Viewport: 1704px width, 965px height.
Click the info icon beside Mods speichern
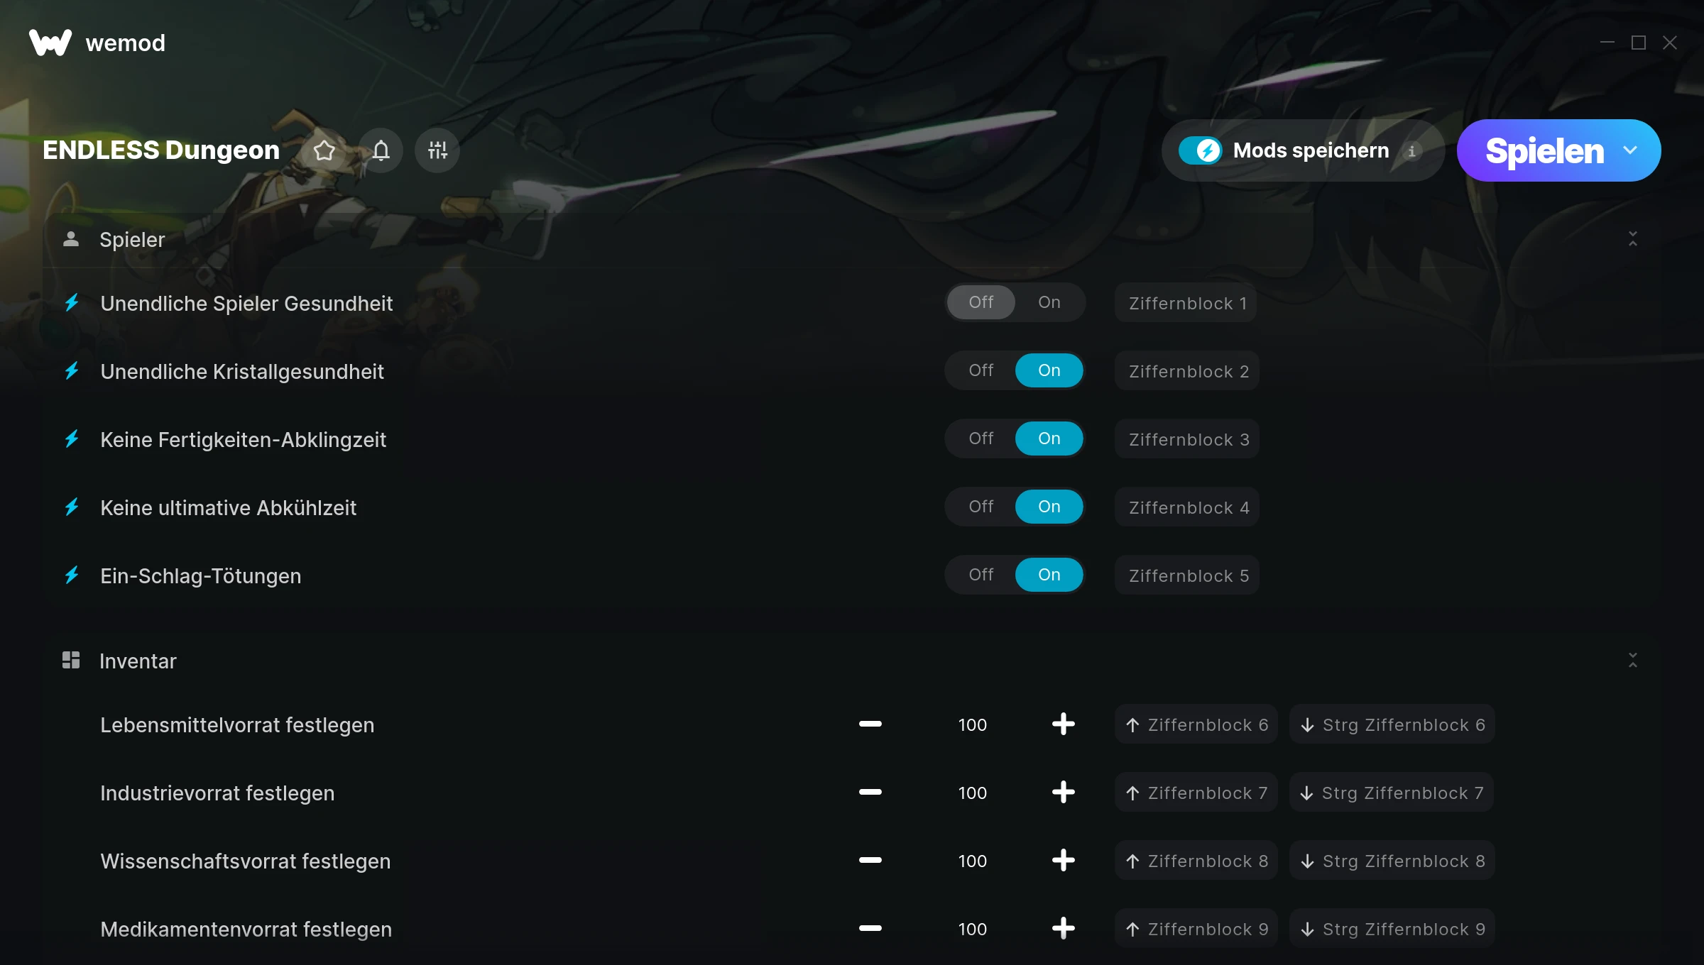pyautogui.click(x=1412, y=151)
